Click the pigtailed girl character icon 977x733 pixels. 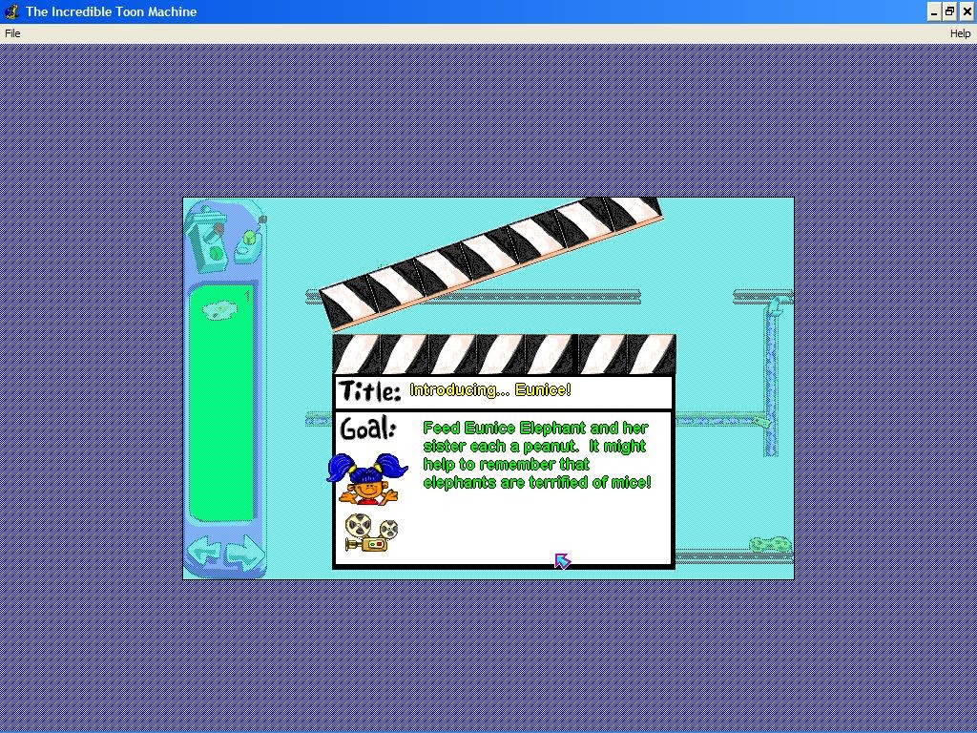tap(367, 479)
